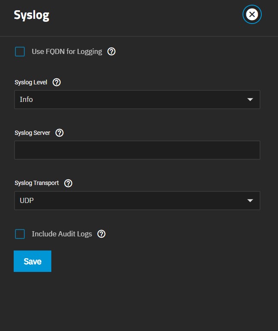Save the syslog settings

33,261
